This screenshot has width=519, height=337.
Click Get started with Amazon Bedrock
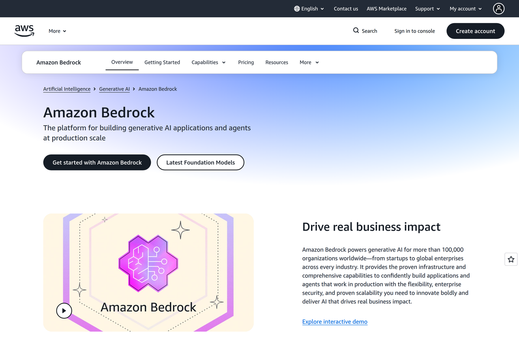click(x=97, y=162)
